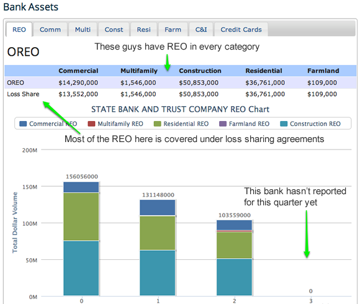Toggle Construction REO legend swatch
Image resolution: width=360 pixels, height=304 pixels.
(284, 124)
